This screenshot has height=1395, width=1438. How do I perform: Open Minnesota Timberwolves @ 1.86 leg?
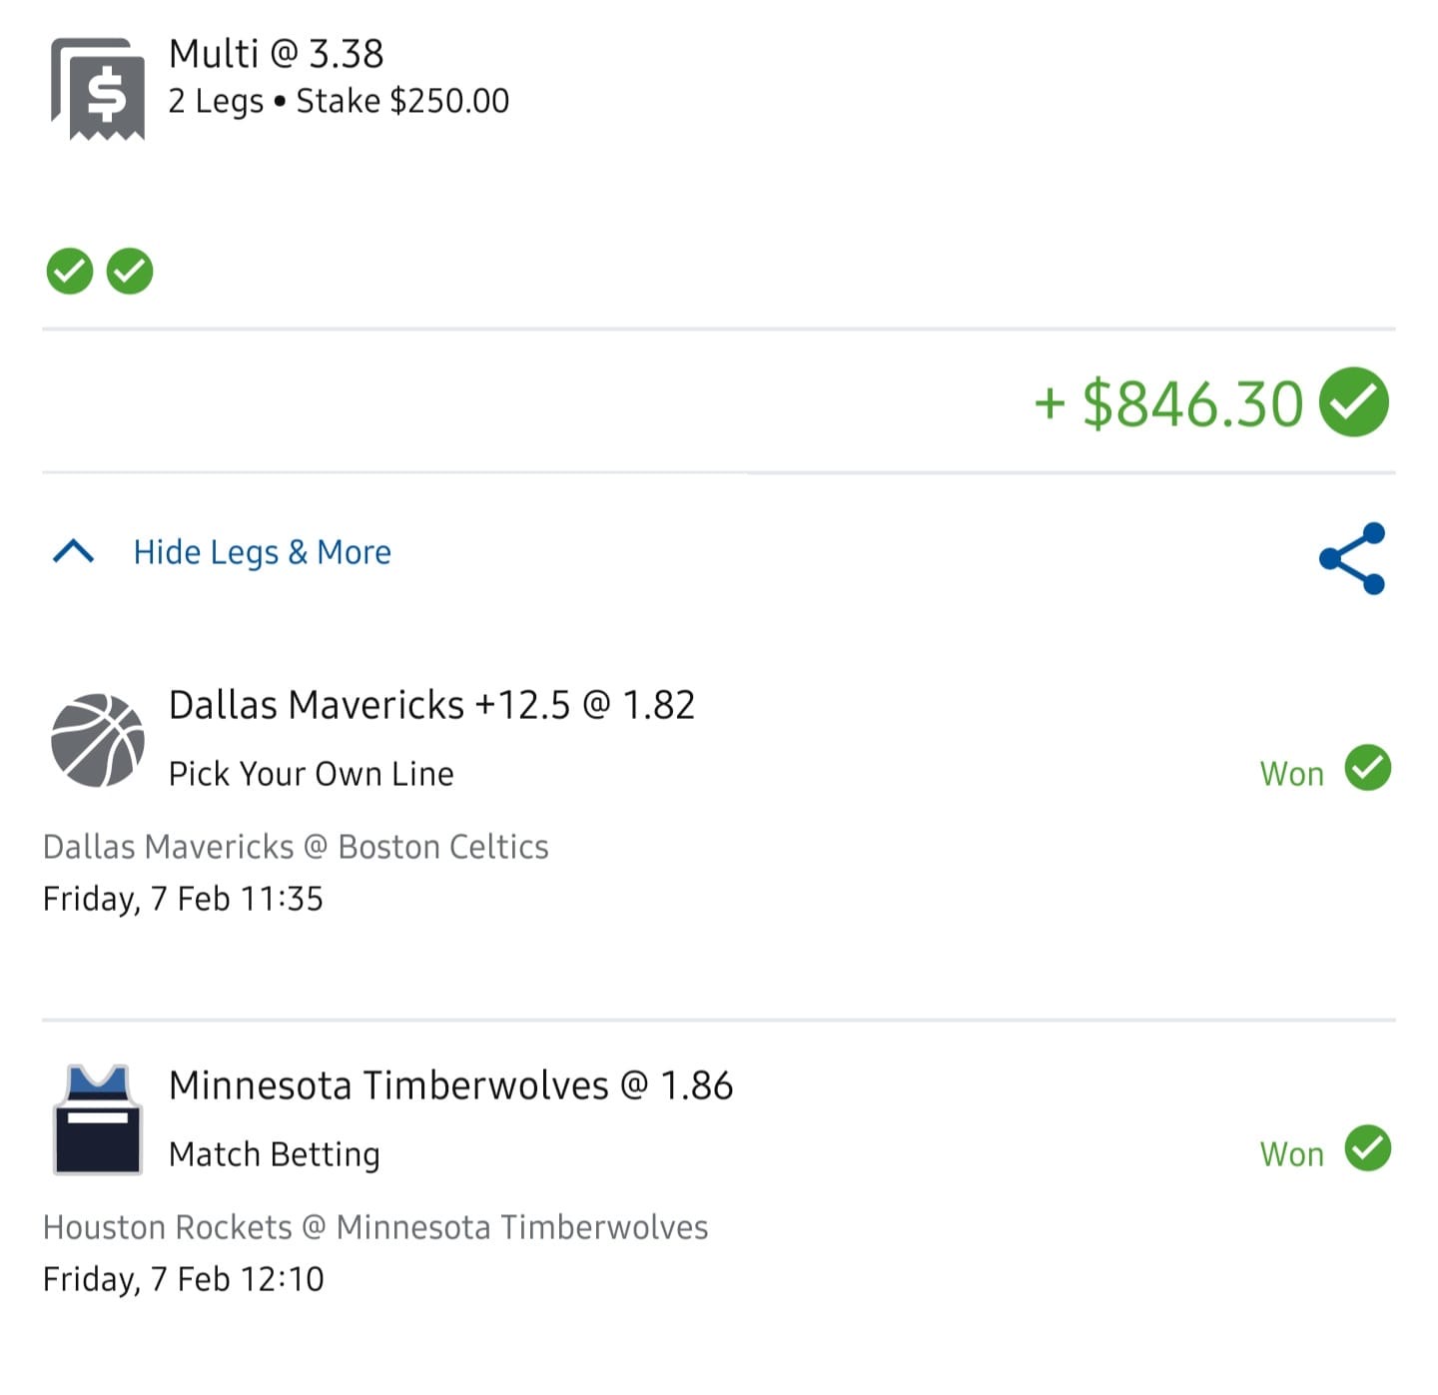451,1085
